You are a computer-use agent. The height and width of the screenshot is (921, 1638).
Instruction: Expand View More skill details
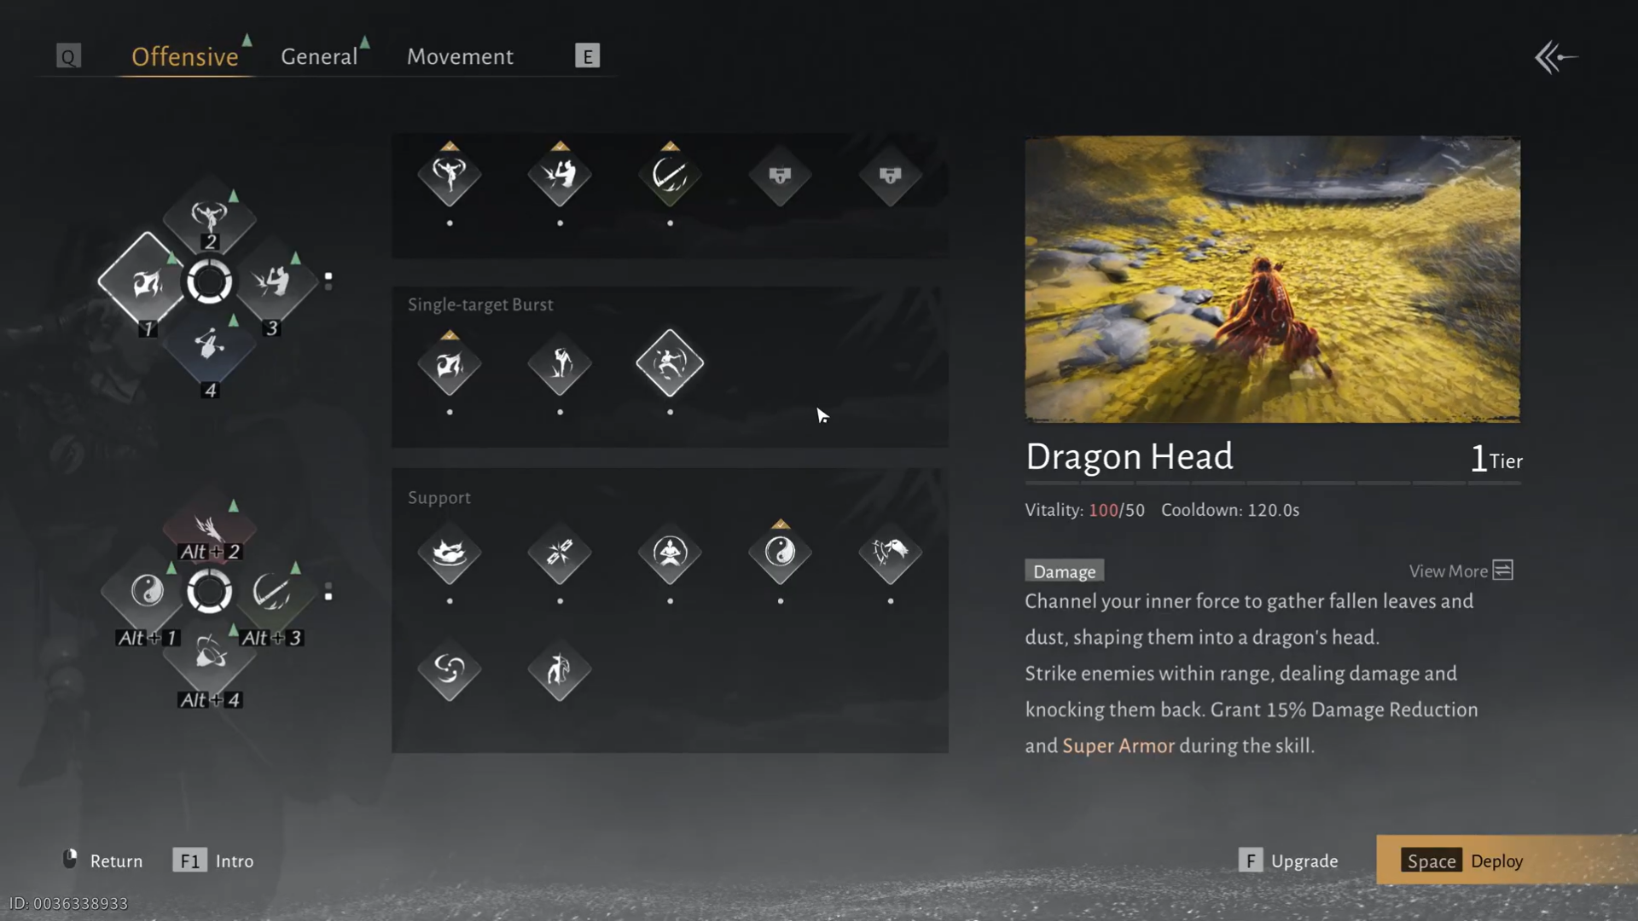1461,571
